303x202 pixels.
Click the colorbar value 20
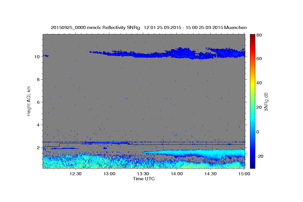(260, 107)
